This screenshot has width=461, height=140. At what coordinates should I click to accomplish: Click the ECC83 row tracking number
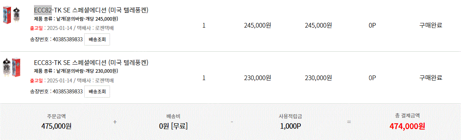pyautogui.click(x=67, y=92)
